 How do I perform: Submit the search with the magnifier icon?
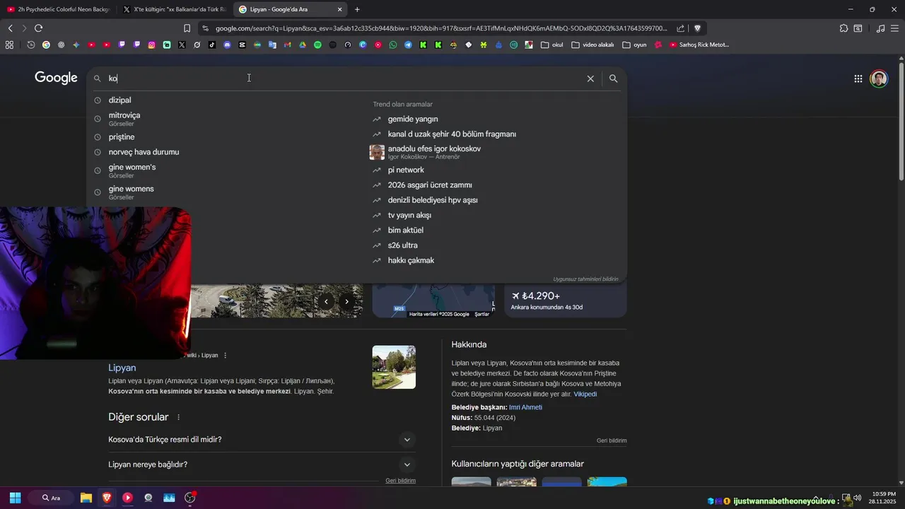(613, 78)
